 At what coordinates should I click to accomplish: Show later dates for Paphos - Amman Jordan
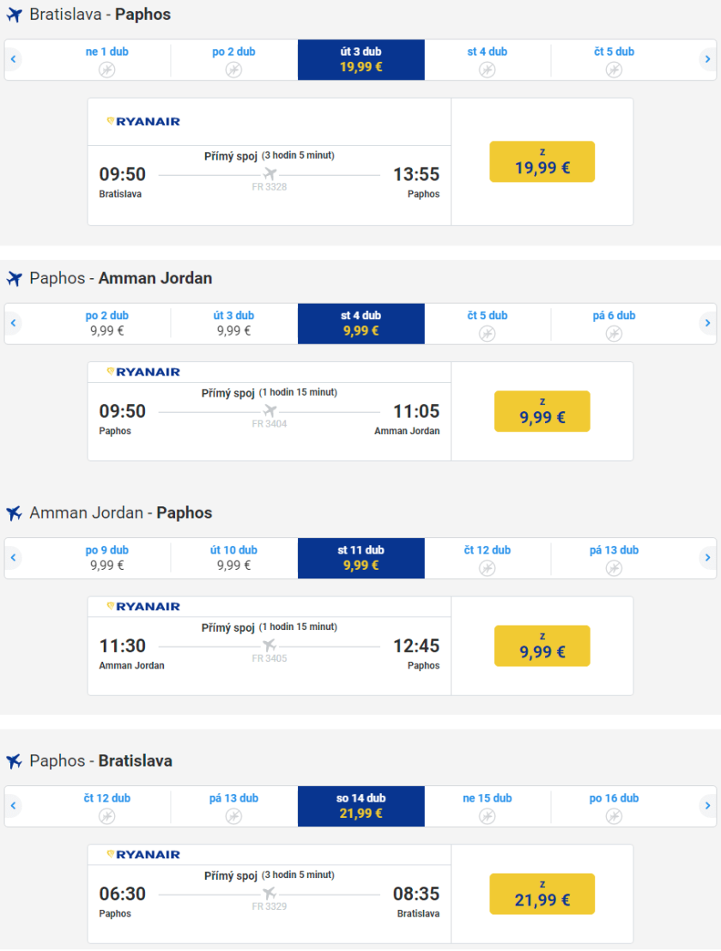coord(707,324)
